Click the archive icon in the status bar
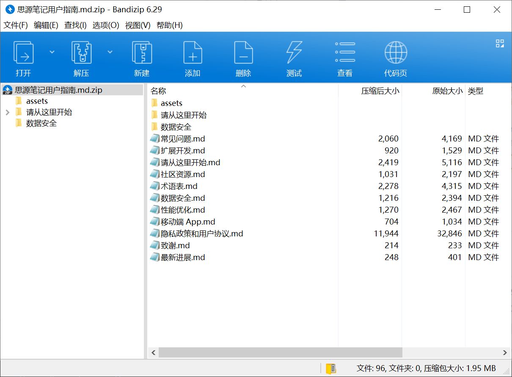 [x=331, y=368]
